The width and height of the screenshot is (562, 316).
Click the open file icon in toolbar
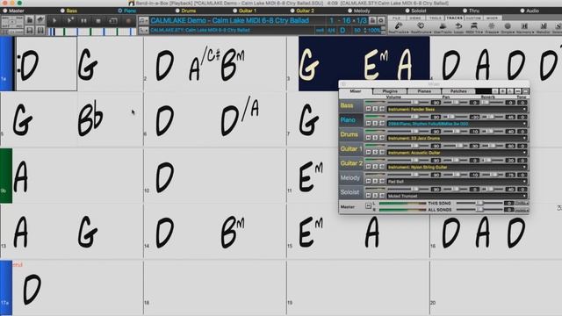(x=30, y=20)
